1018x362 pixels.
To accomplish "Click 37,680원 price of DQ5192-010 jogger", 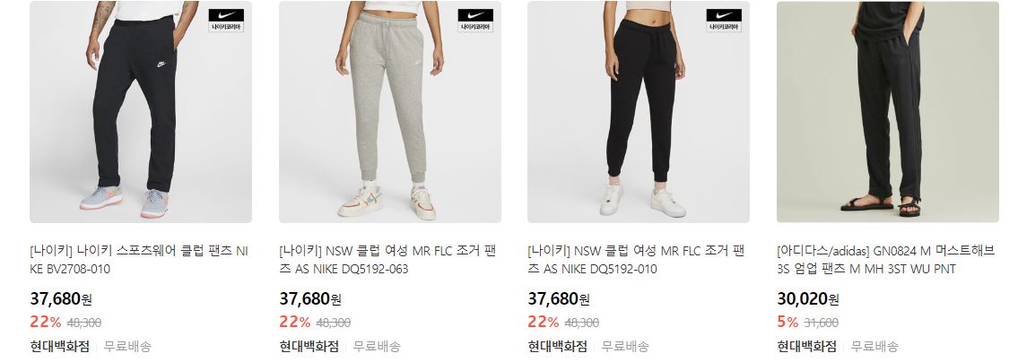I will (x=559, y=299).
